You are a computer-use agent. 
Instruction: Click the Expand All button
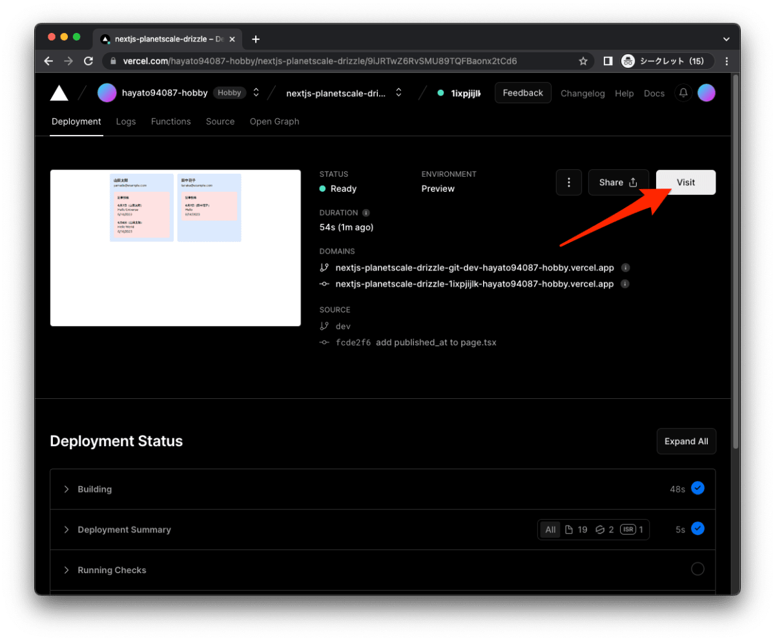pyautogui.click(x=686, y=442)
